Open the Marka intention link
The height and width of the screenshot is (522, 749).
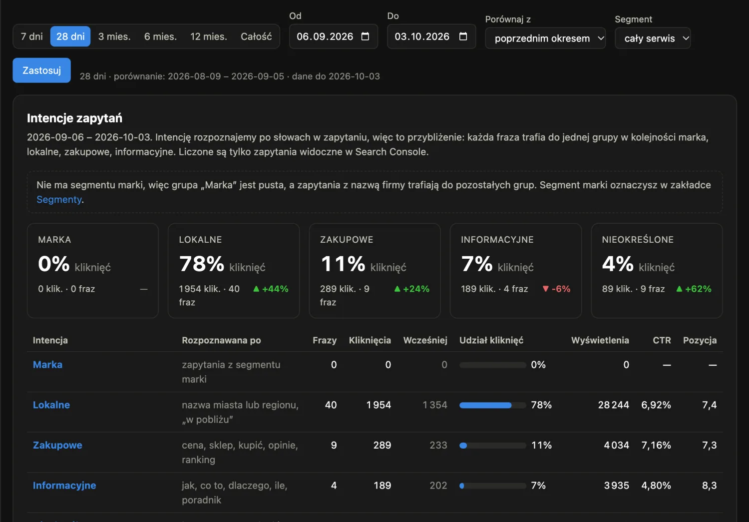(47, 365)
